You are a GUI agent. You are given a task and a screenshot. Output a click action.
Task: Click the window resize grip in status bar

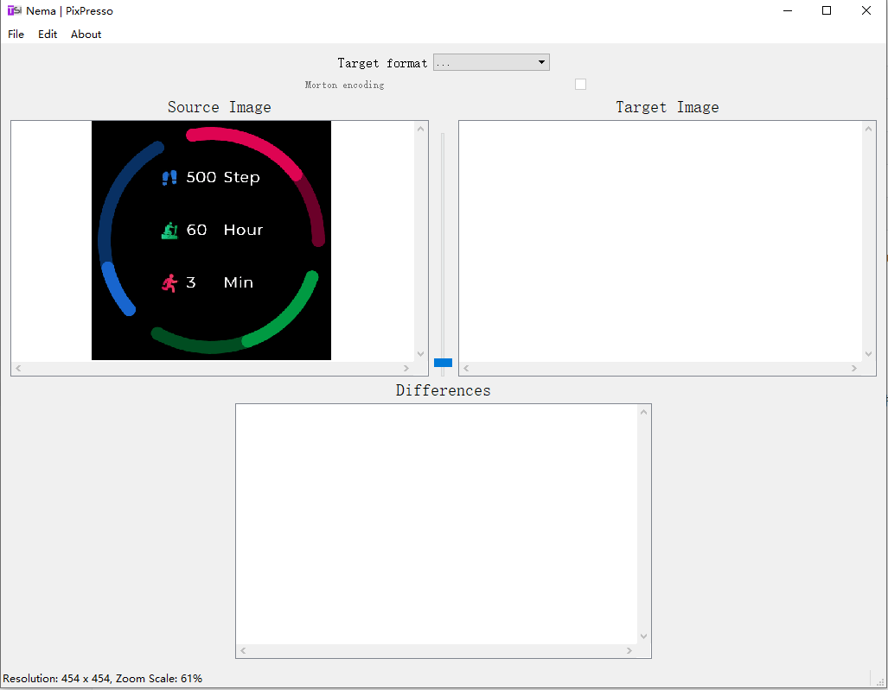880,682
